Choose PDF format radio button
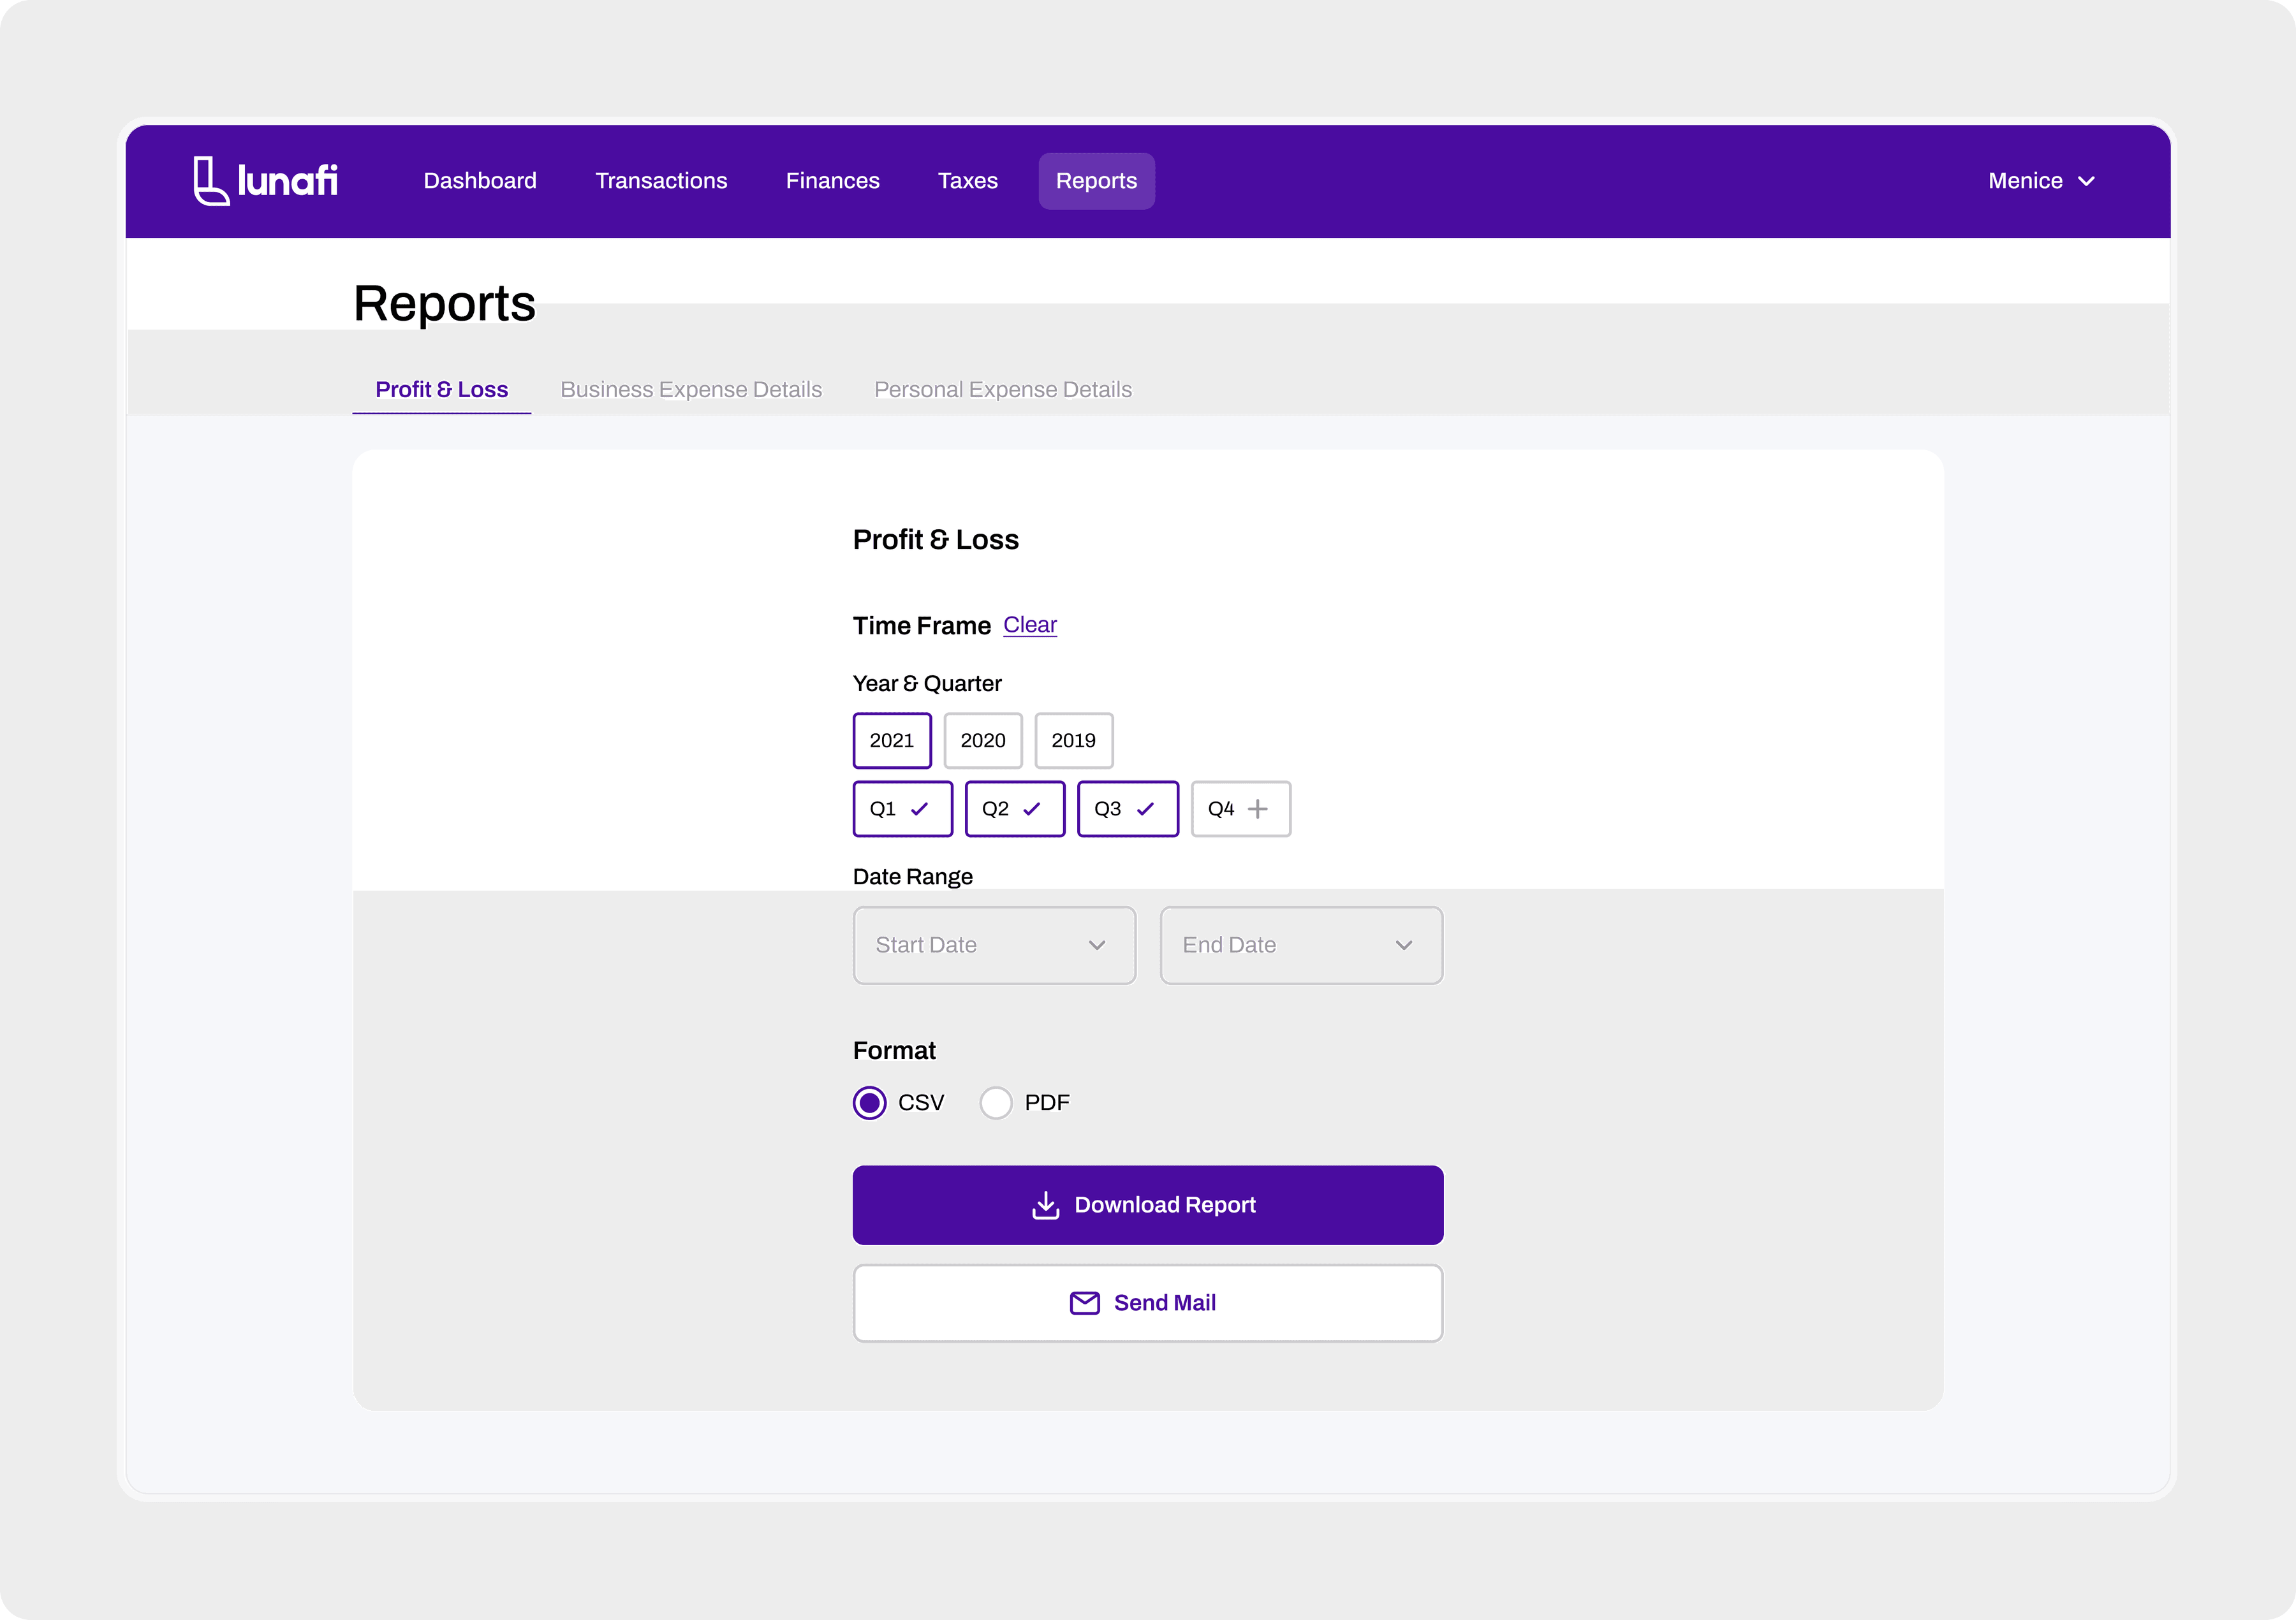The height and width of the screenshot is (1620, 2296). [996, 1104]
